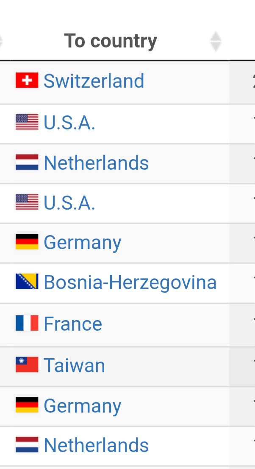Image resolution: width=255 pixels, height=469 pixels.
Task: Click the Bosnia-Herzegovina flag icon
Action: (27, 282)
